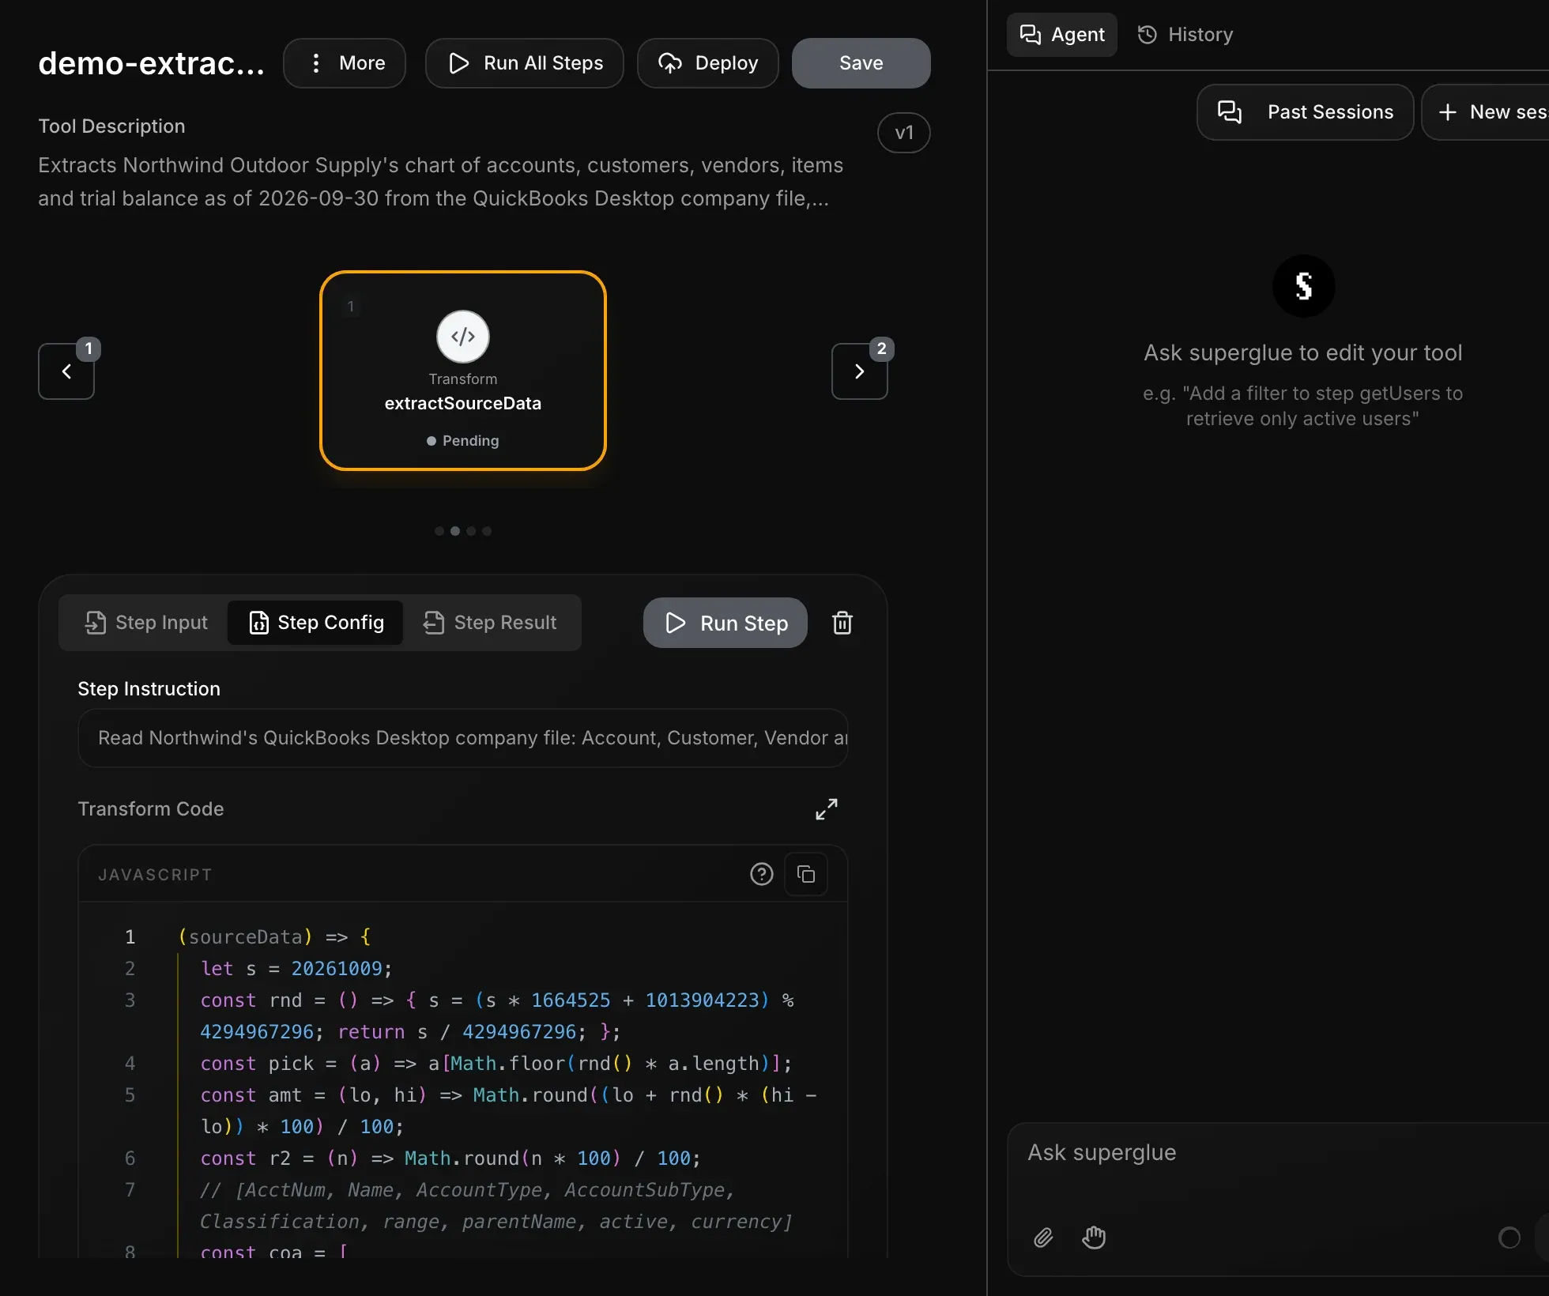Delete step with trash icon
Viewport: 1549px width, 1296px height.
pos(842,623)
